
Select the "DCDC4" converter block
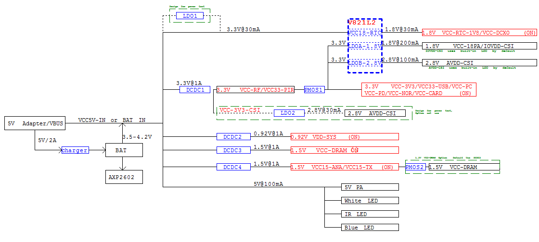(x=234, y=167)
